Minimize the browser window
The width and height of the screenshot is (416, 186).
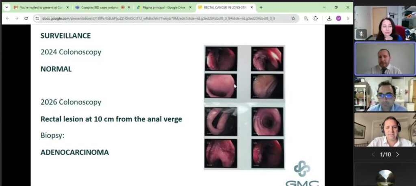[x=324, y=7]
